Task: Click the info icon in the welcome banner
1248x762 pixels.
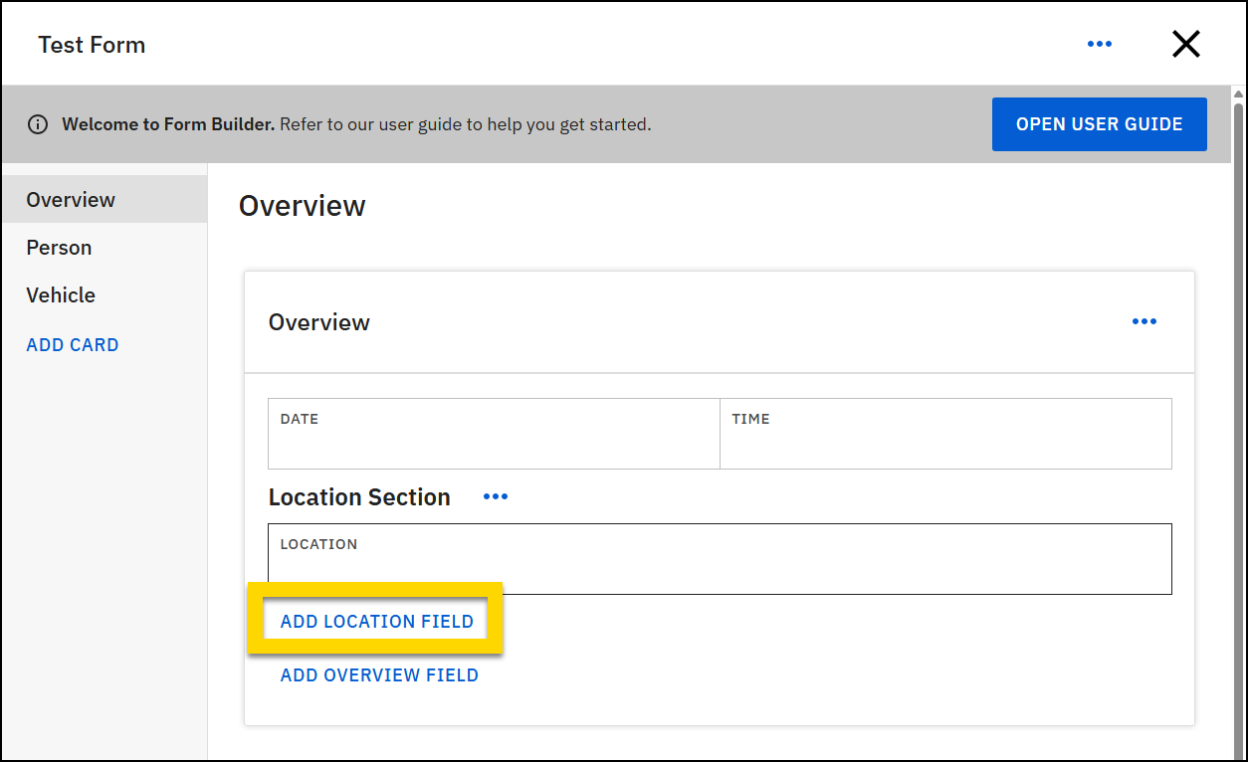Action: [x=38, y=123]
